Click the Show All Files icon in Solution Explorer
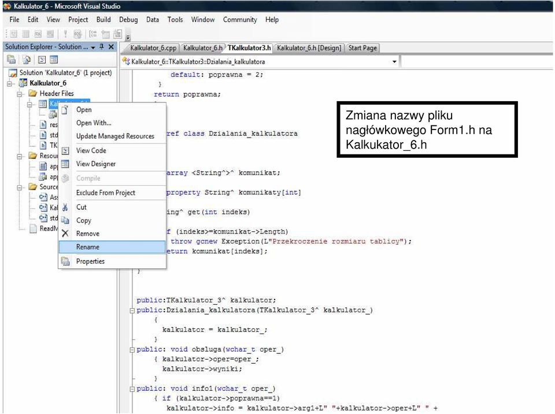555x414 pixels. pos(27,60)
